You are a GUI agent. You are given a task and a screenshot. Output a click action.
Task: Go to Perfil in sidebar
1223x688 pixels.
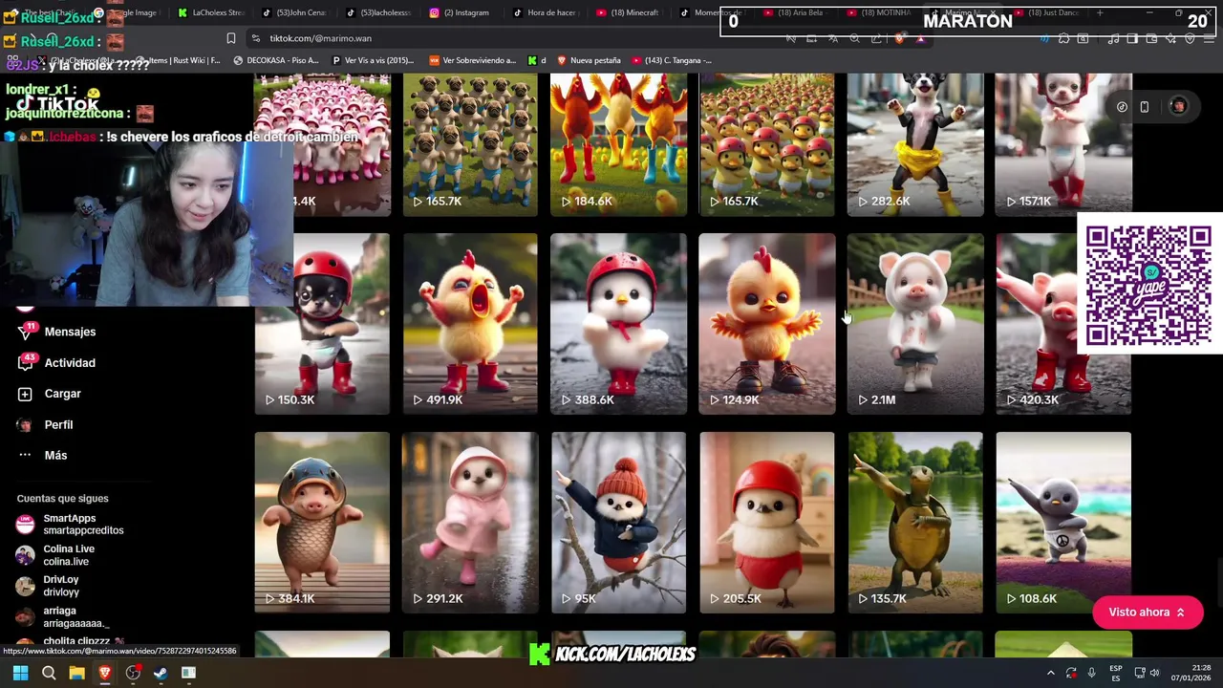(46, 424)
